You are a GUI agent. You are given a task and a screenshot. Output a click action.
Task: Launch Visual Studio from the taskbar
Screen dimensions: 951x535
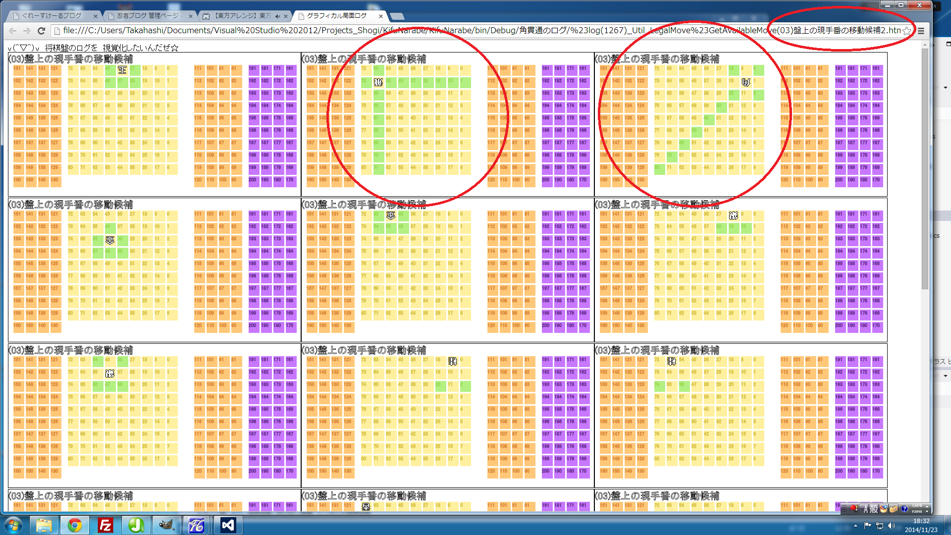(x=228, y=525)
